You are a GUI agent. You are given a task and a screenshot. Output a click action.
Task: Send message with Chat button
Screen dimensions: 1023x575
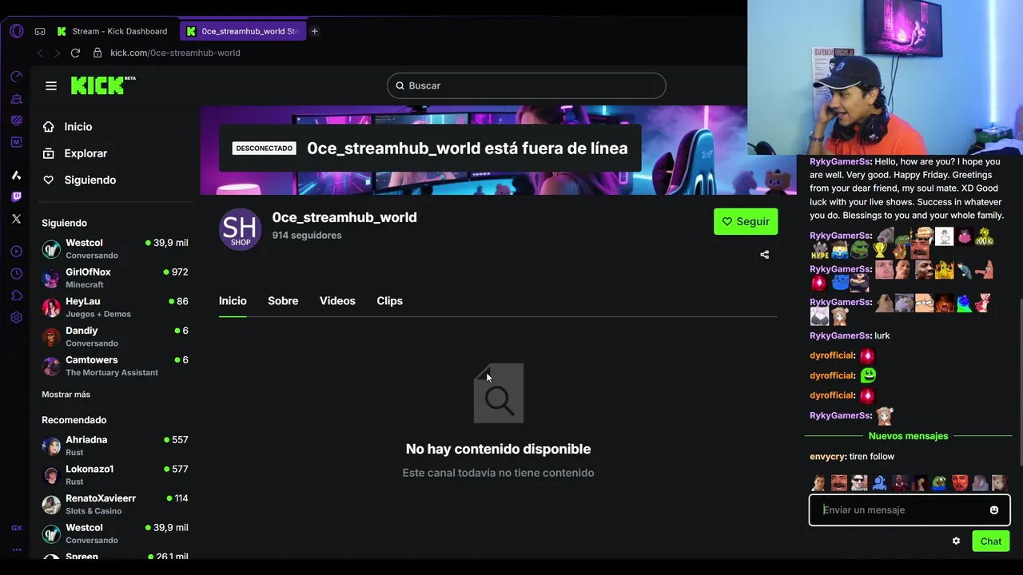pos(991,541)
